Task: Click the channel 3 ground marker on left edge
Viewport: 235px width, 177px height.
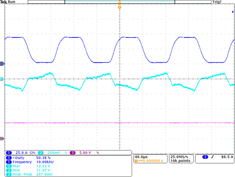Action: click(x=2, y=139)
